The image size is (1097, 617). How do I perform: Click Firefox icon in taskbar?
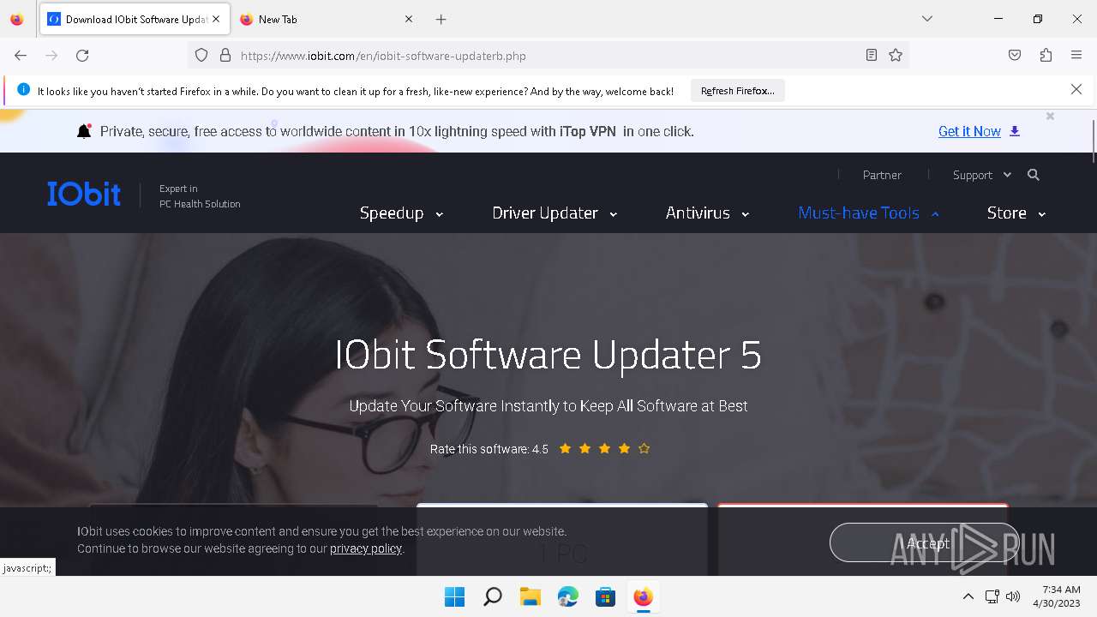click(643, 596)
